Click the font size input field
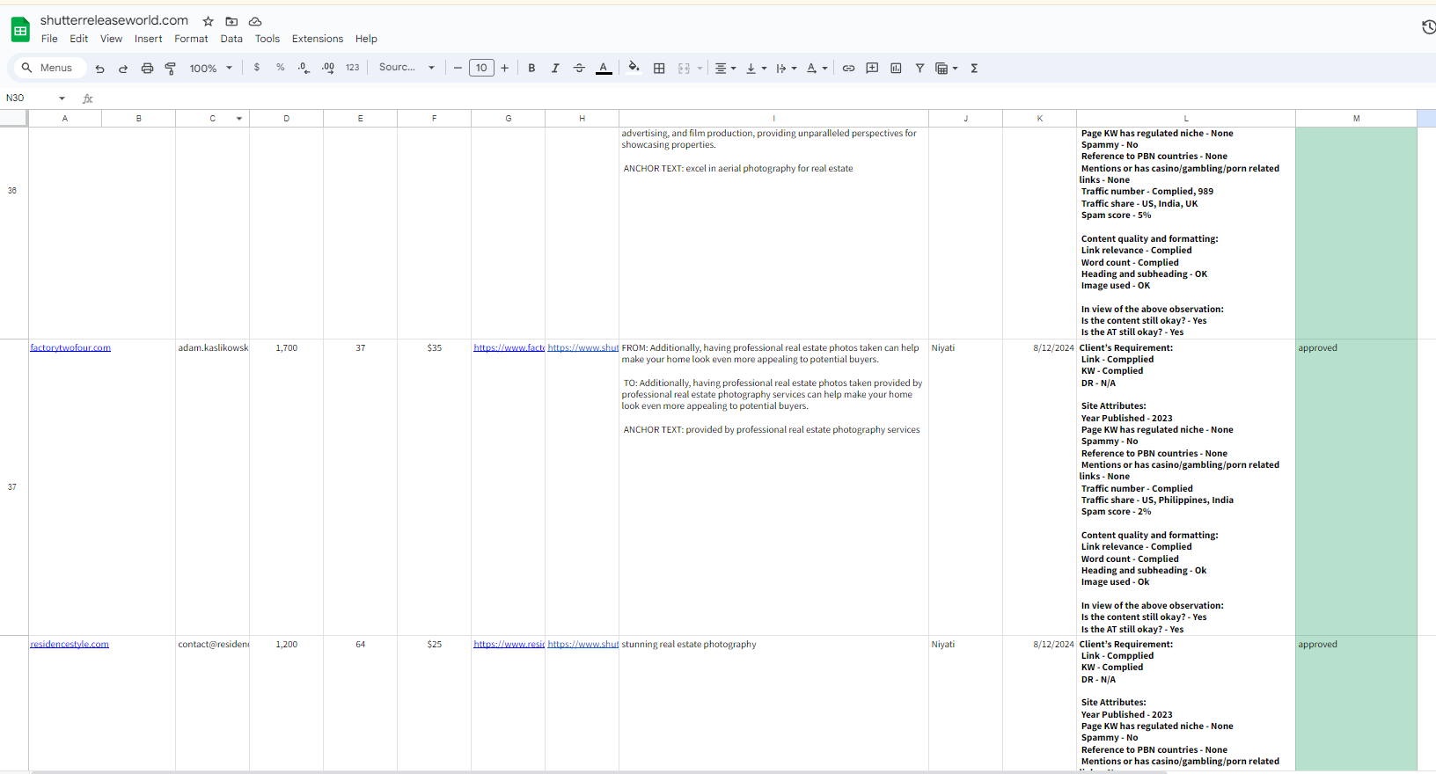Viewport: 1436px width, 774px height. pyautogui.click(x=481, y=68)
